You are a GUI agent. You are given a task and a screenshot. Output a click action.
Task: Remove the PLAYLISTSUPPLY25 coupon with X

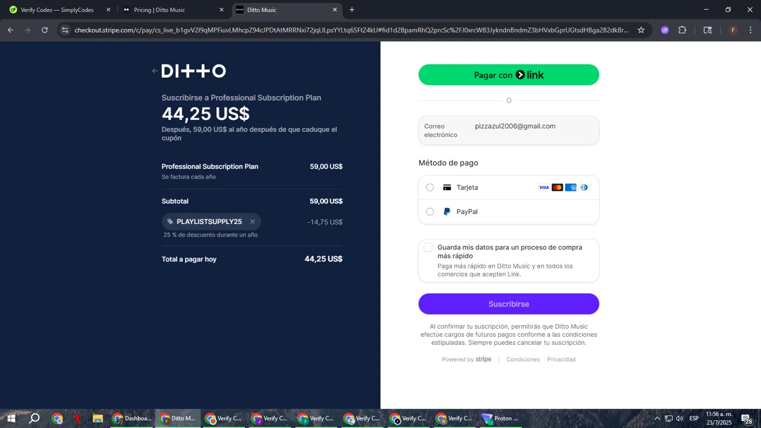tap(252, 222)
